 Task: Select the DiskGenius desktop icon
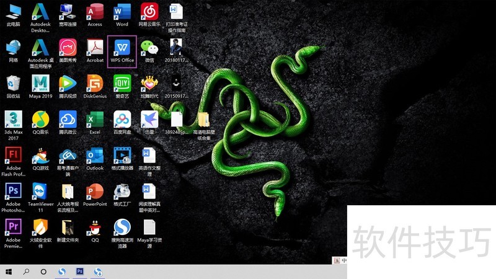[x=95, y=87]
